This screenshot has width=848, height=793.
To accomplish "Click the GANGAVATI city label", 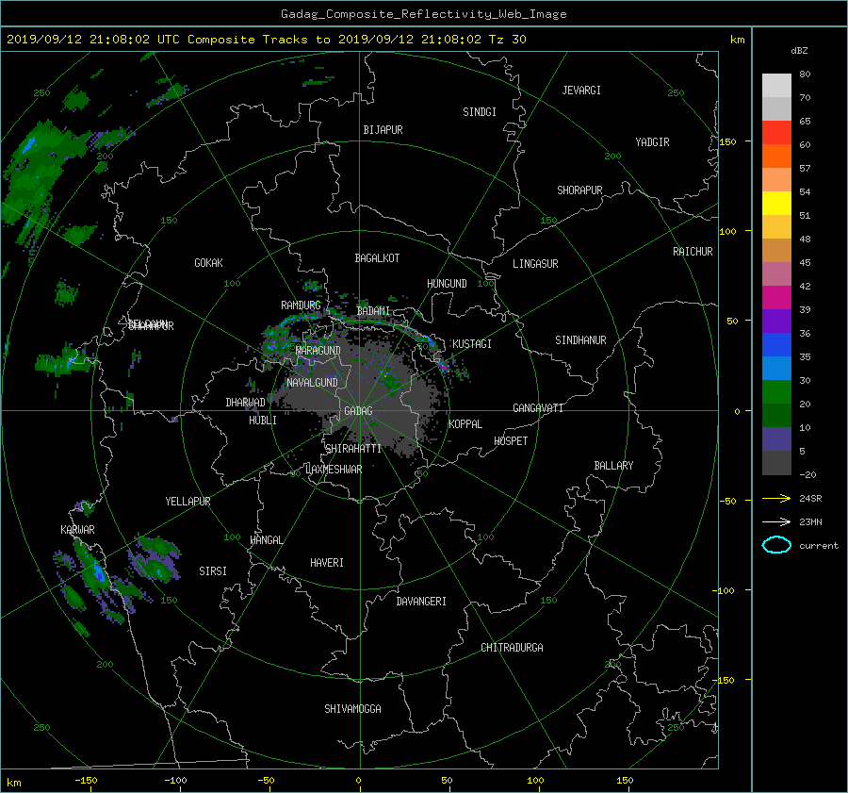I will [x=538, y=408].
